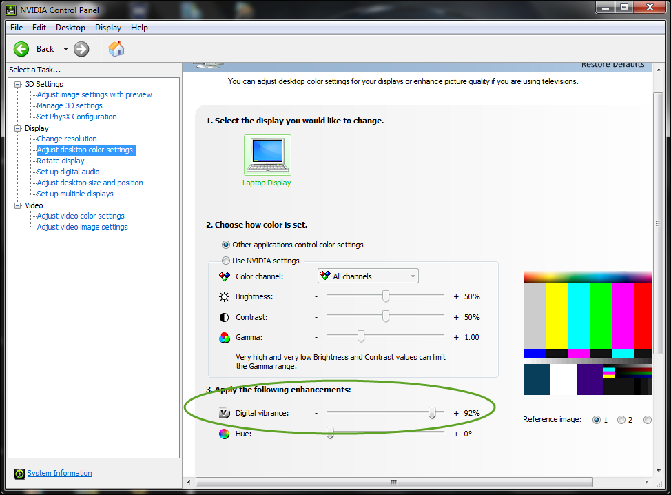Open Set up digital audio
Image resolution: width=671 pixels, height=495 pixels.
coord(68,172)
